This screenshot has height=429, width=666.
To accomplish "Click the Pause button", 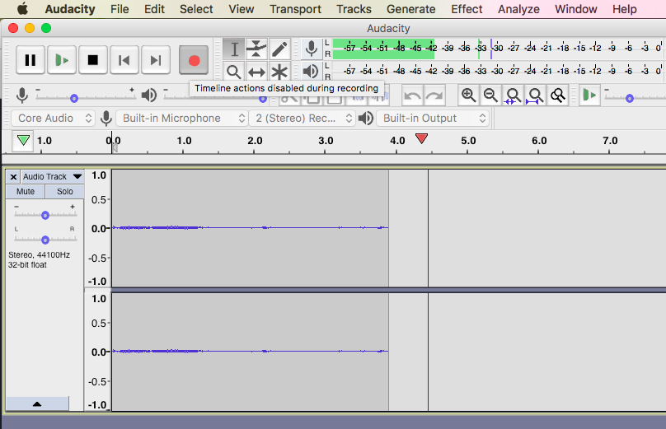I will pos(30,60).
